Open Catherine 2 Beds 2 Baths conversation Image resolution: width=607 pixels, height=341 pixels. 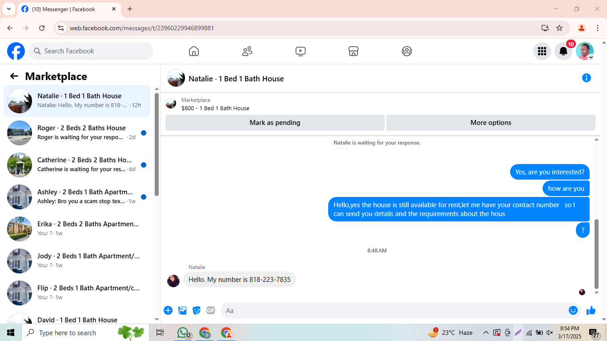pyautogui.click(x=77, y=165)
